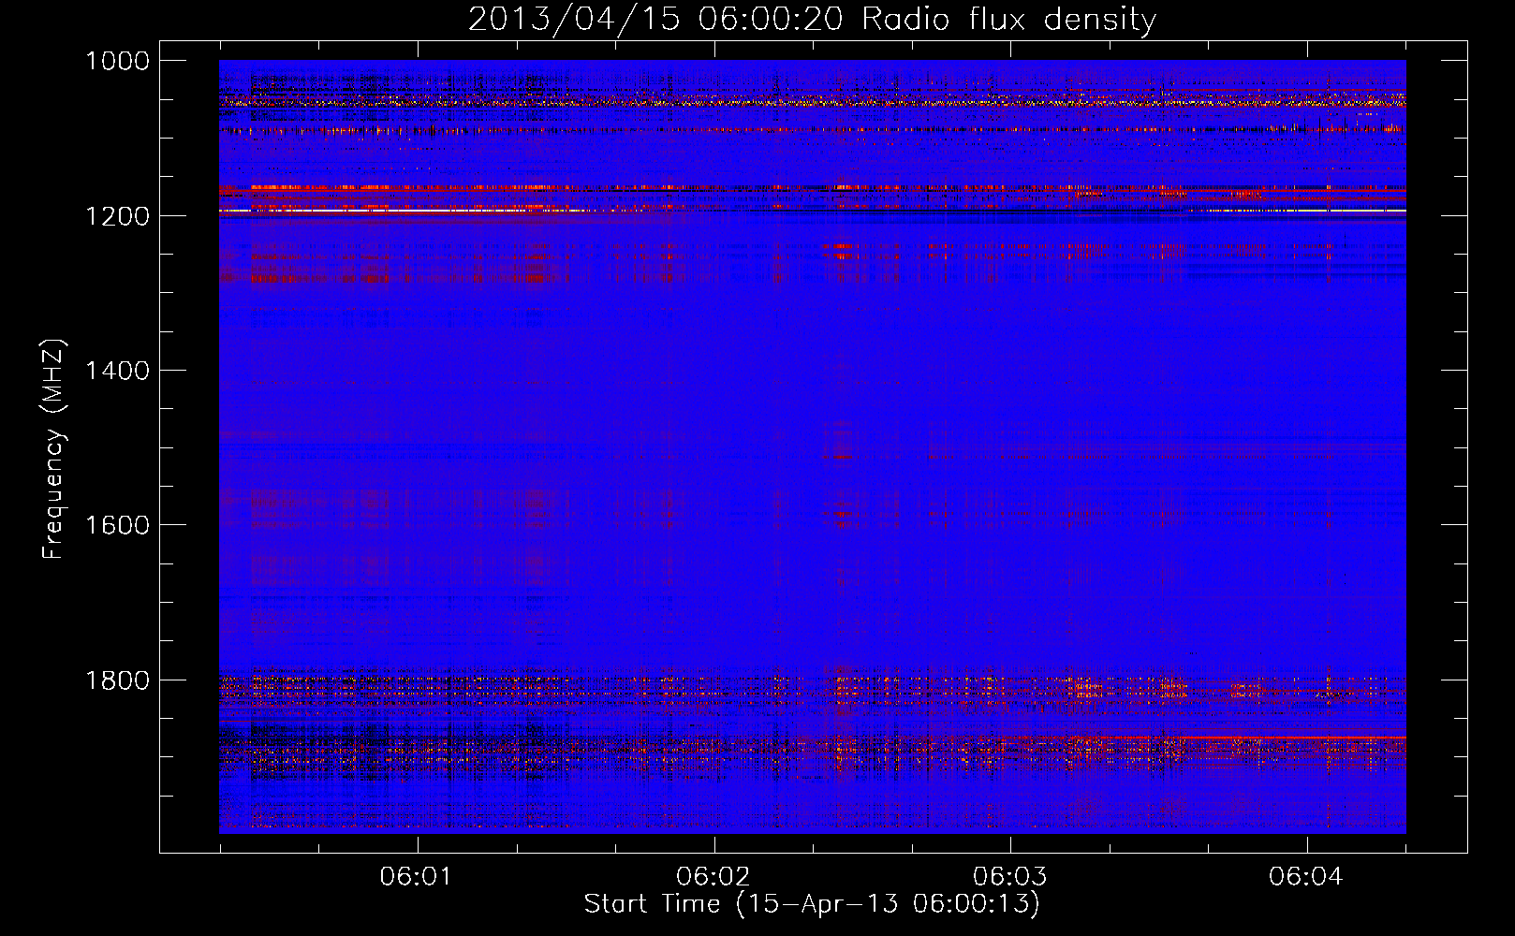
Task: Click the 06:02 time tick label
Action: click(x=713, y=876)
